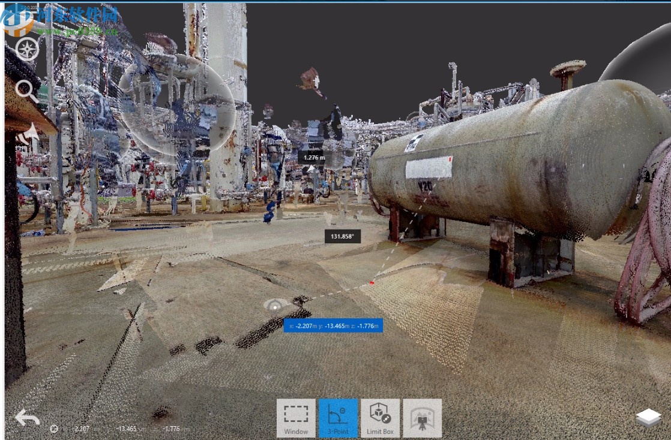Click the target icon beside the coordinate readout
Image resolution: width=671 pixels, height=440 pixels.
tap(55, 429)
